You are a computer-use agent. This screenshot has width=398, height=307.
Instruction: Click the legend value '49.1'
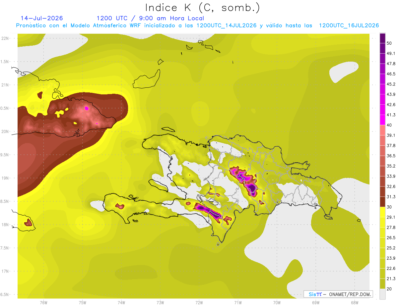pos(391,53)
